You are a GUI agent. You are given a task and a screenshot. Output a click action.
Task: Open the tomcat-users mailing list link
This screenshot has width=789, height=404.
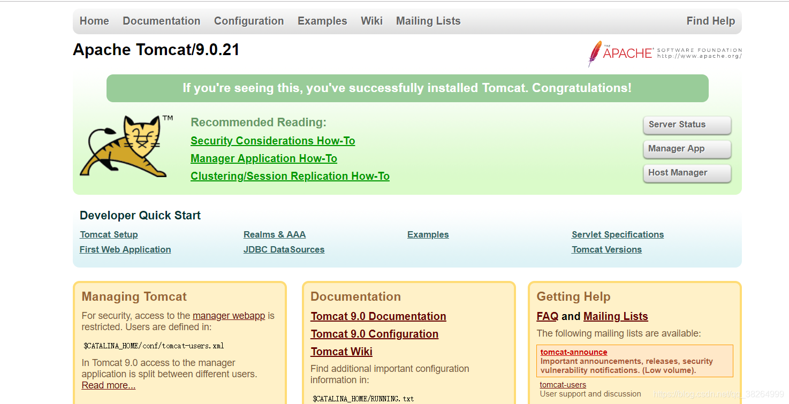click(563, 385)
